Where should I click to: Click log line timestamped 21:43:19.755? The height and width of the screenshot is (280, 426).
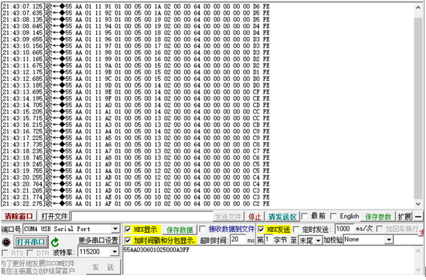tap(135, 171)
